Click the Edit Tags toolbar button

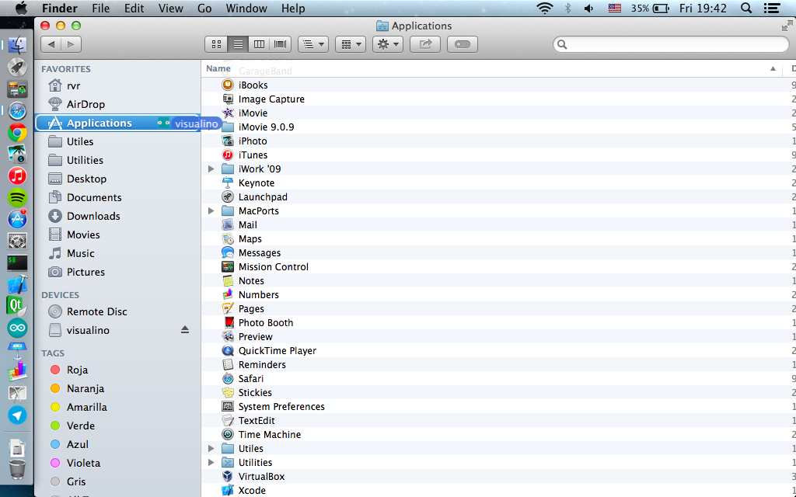(462, 44)
